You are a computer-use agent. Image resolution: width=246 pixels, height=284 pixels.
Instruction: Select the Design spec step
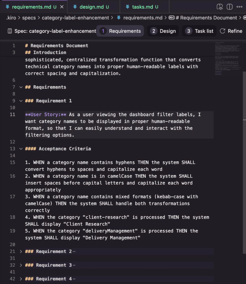163,31
